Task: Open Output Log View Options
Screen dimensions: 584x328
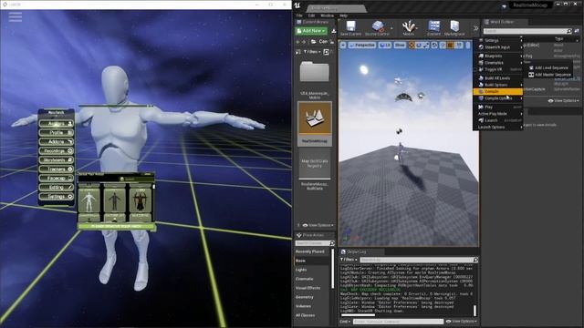Action: 462,322
